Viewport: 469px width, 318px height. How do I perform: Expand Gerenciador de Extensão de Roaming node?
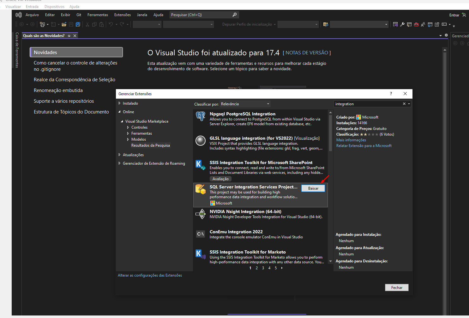tap(119, 163)
